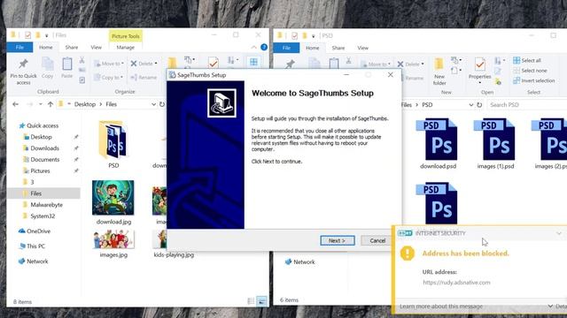Click Select none in PSD window
Image resolution: width=567 pixels, height=318 pixels.
tap(530, 71)
